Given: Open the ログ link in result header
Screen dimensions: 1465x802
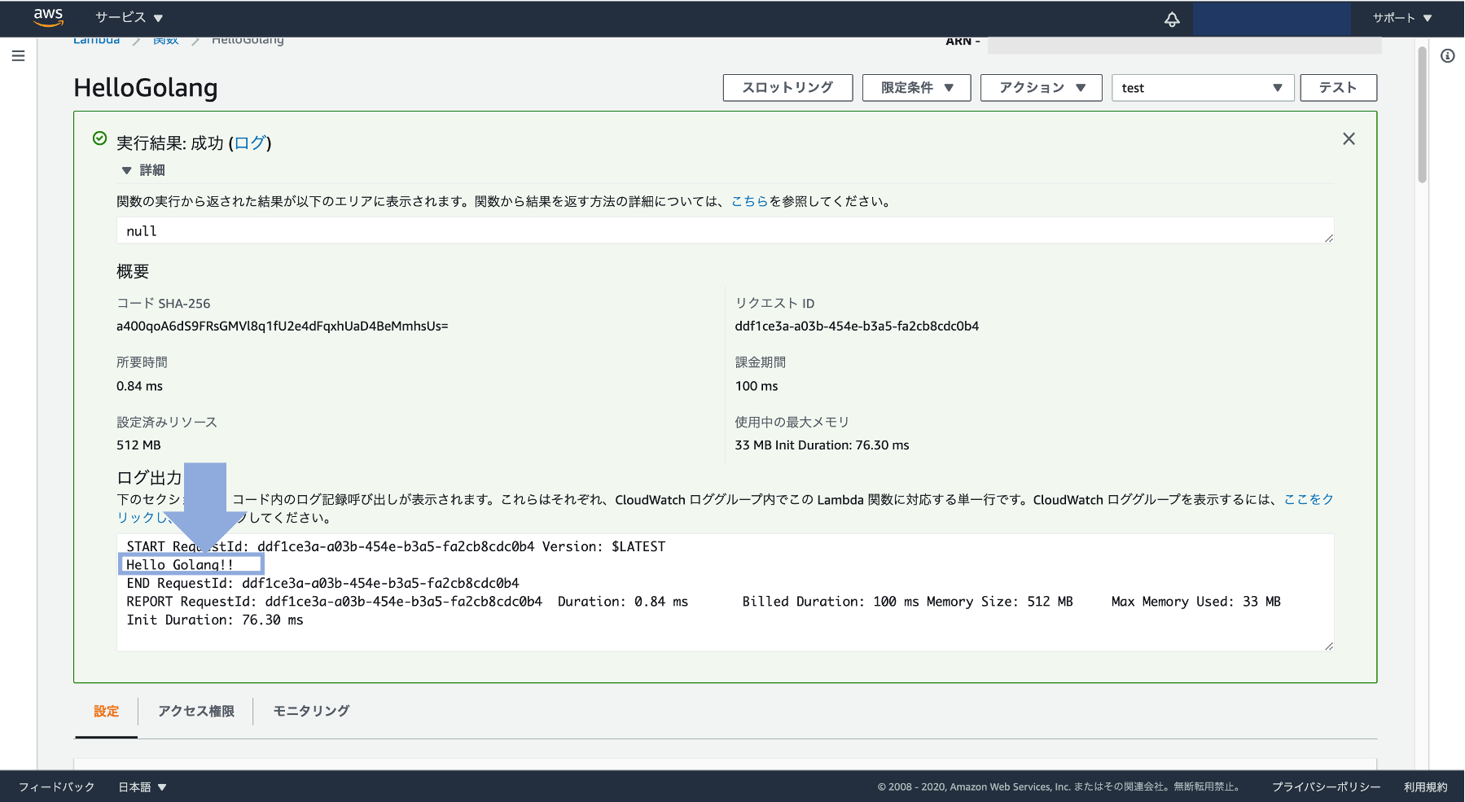Looking at the screenshot, I should pos(250,143).
